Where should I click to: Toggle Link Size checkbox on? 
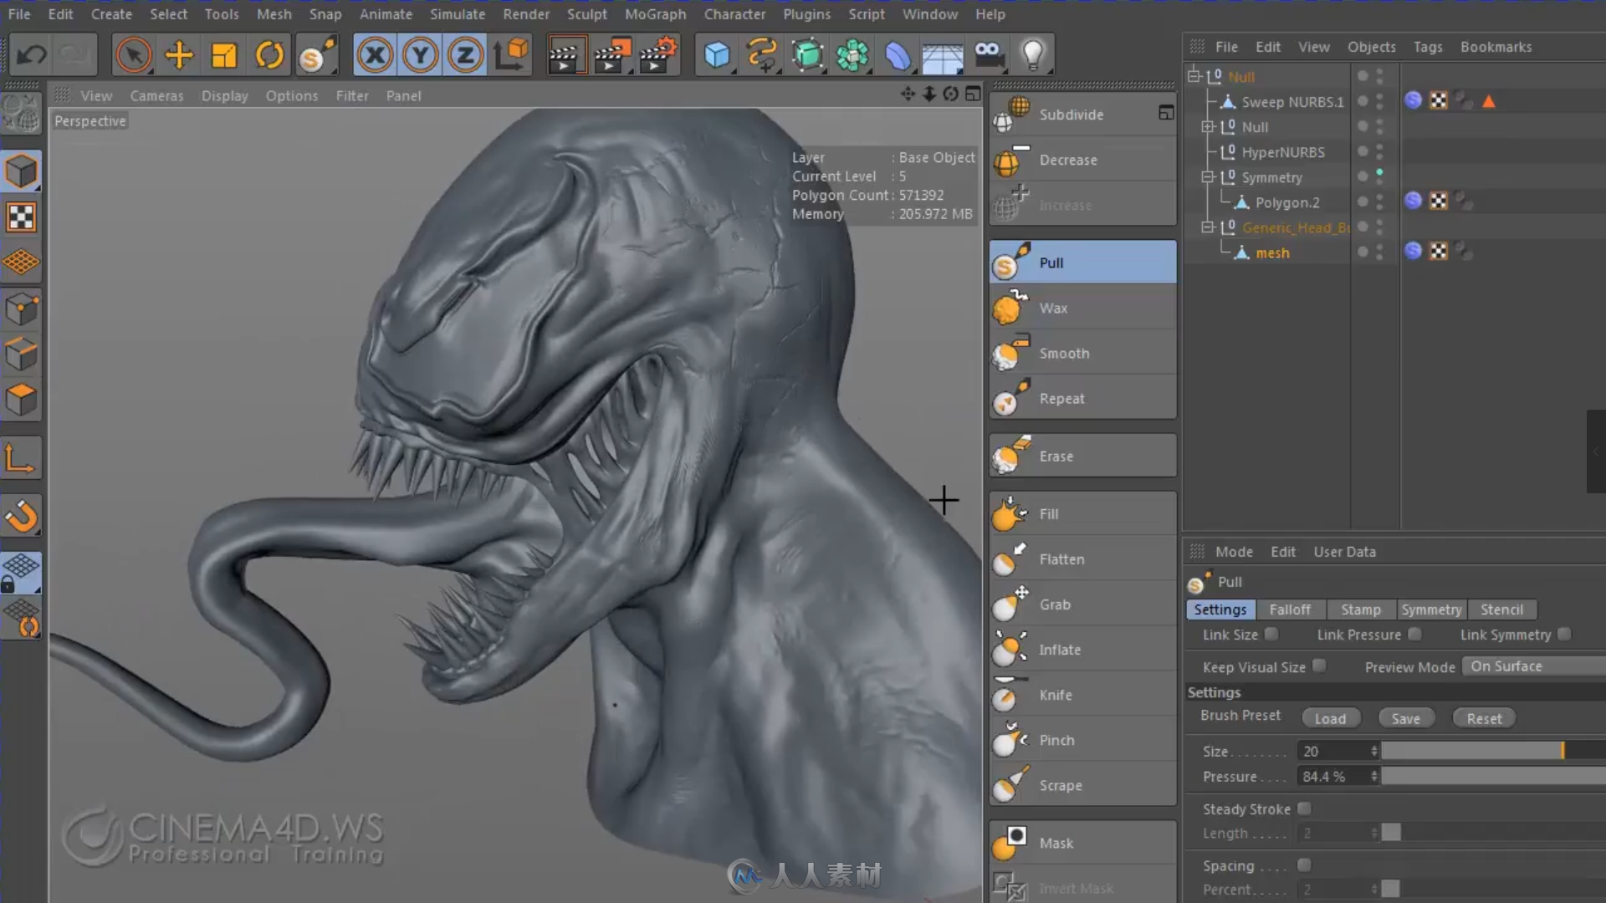(x=1271, y=634)
